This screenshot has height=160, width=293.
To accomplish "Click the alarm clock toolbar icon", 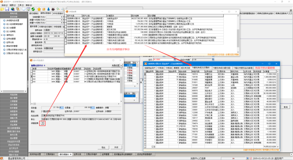I will point(53,9).
